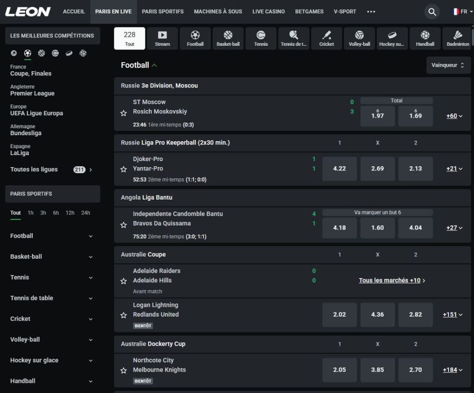Expand +184 markets for Northcote City
The width and height of the screenshot is (474, 393).
[x=453, y=370]
